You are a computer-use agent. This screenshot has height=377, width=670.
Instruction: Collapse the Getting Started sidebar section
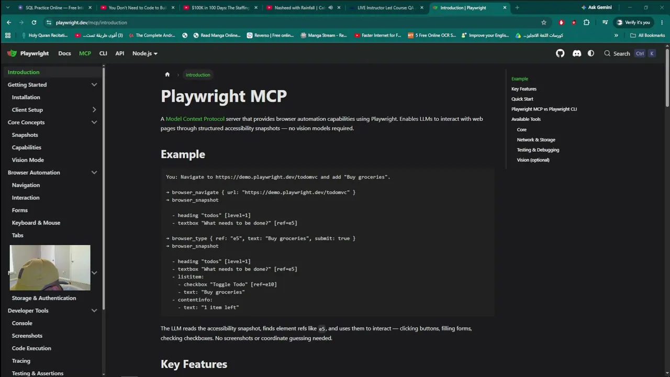click(94, 85)
